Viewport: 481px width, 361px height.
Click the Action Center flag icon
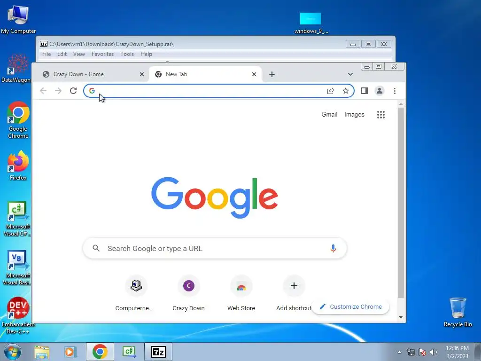click(422, 352)
